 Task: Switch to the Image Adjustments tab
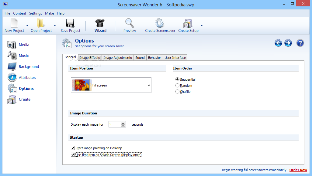pyautogui.click(x=118, y=58)
